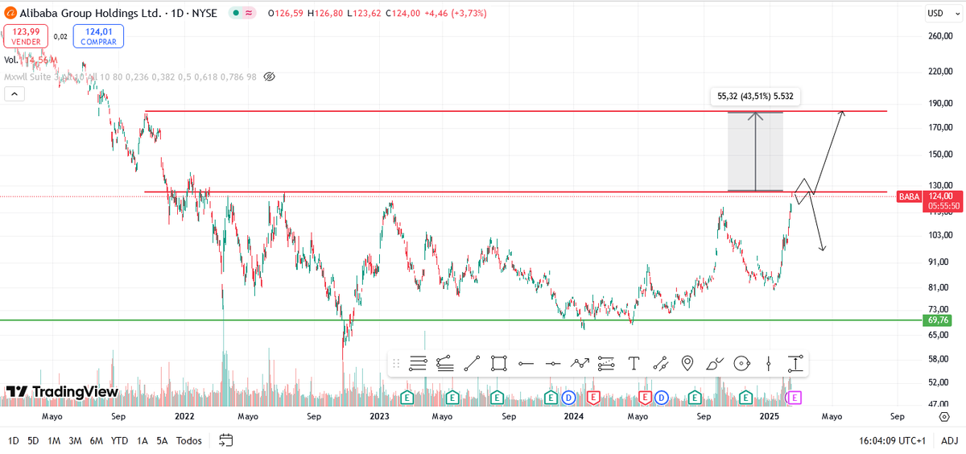Click the 55,32 (43,51%) measurement label
966x454 pixels.
click(x=756, y=97)
